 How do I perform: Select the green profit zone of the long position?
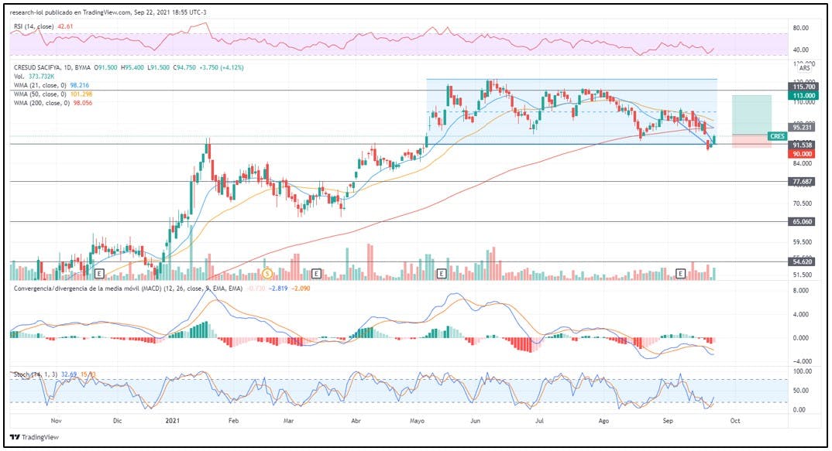coord(752,115)
